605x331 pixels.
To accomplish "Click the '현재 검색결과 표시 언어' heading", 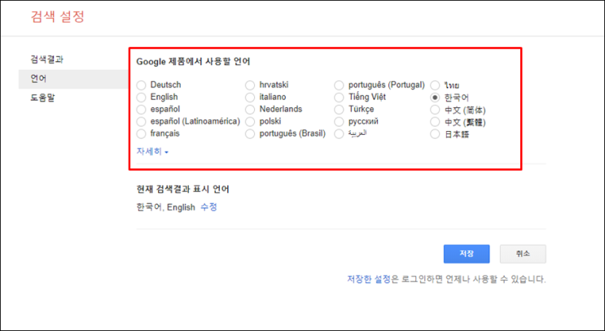I will tap(183, 189).
